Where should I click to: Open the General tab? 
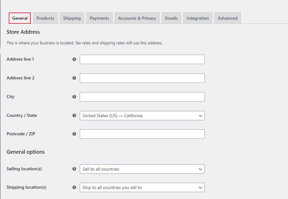(x=20, y=18)
